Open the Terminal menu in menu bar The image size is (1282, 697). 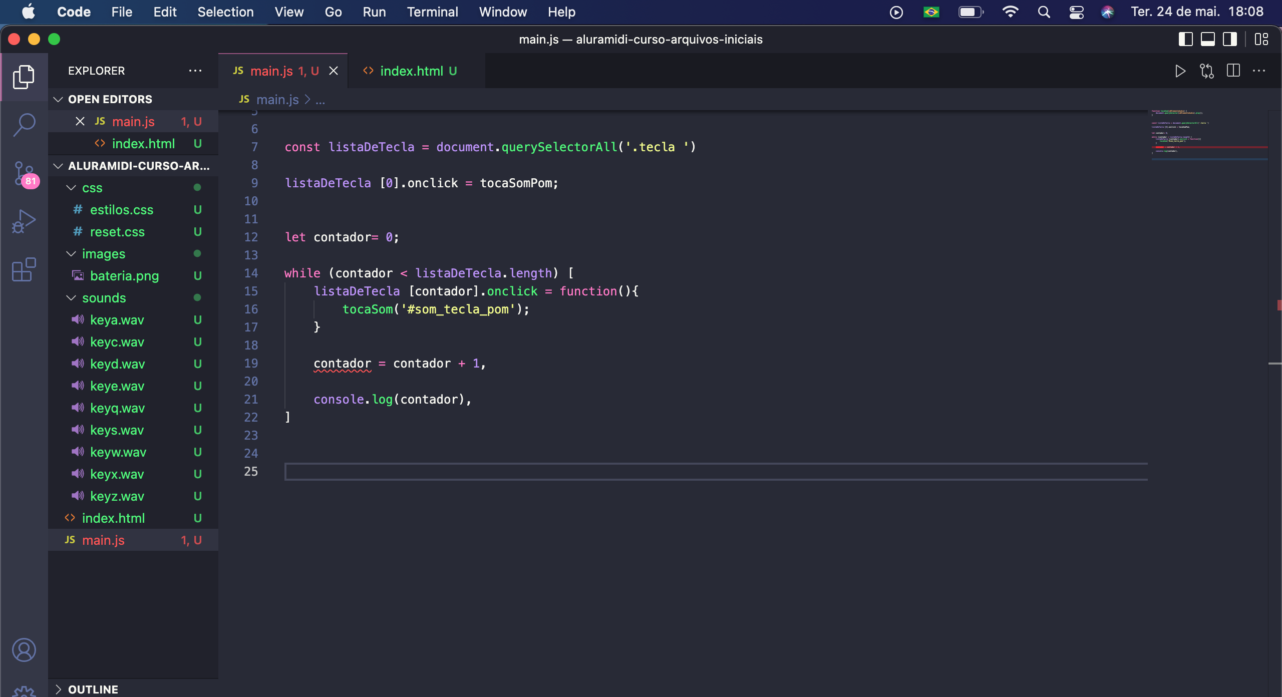point(432,11)
